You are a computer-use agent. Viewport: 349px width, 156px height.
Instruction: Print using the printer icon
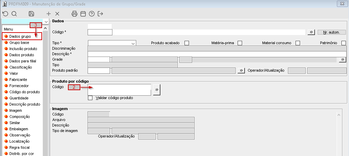(74, 14)
